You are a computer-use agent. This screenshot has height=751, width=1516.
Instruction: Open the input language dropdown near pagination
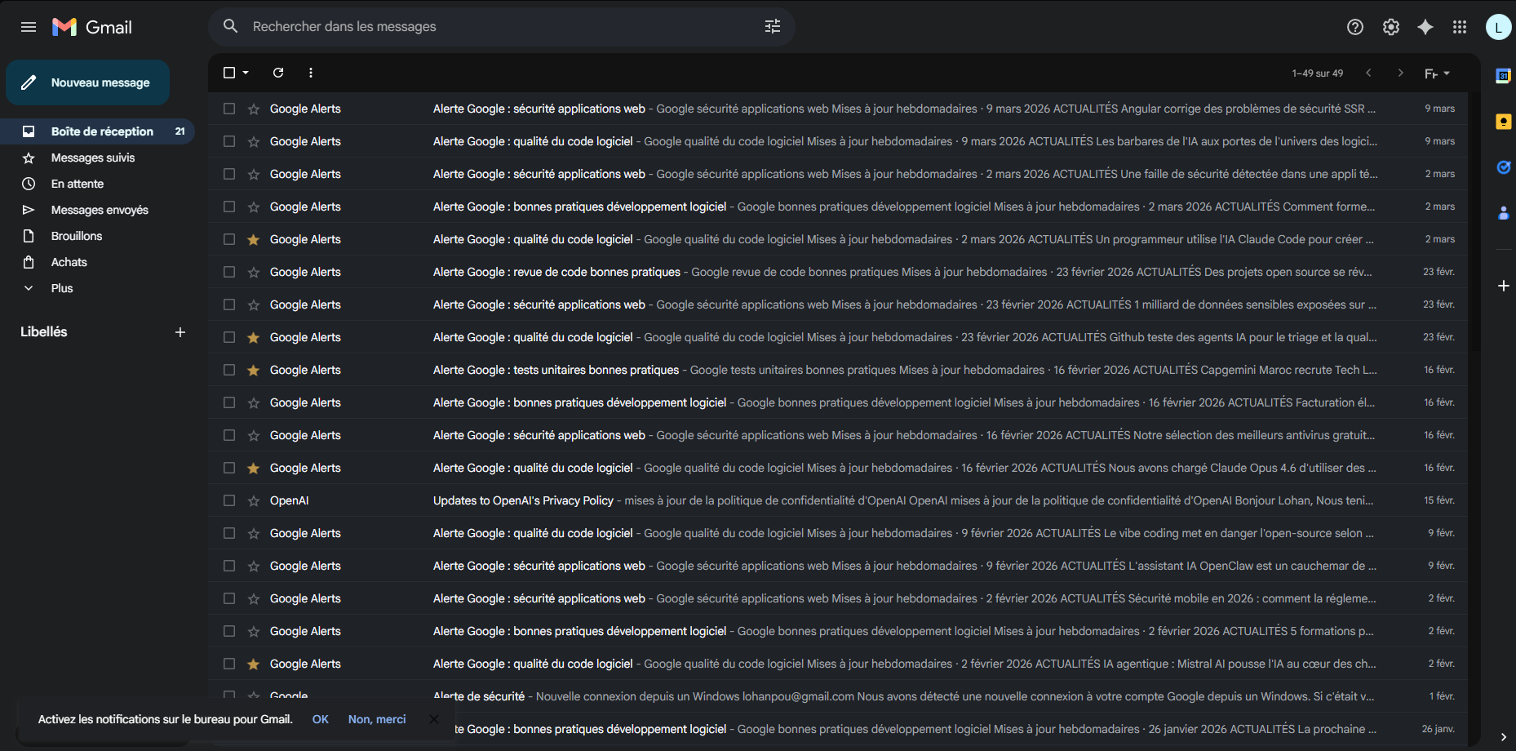pyautogui.click(x=1438, y=73)
